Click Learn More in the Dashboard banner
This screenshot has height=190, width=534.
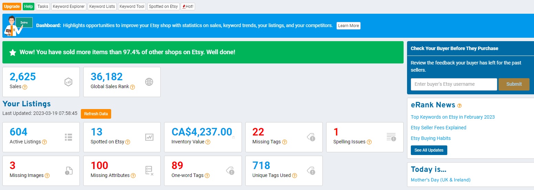click(349, 26)
